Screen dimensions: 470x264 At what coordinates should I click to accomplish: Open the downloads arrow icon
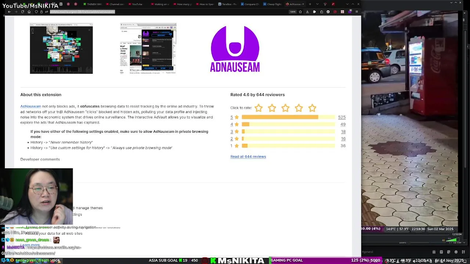307,12
